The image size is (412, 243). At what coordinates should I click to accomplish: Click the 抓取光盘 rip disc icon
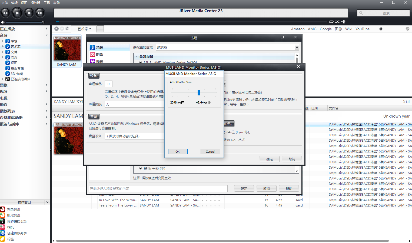tap(3, 215)
